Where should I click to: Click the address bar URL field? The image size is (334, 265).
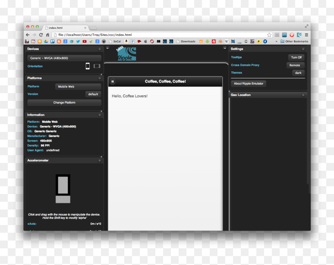[x=162, y=35]
